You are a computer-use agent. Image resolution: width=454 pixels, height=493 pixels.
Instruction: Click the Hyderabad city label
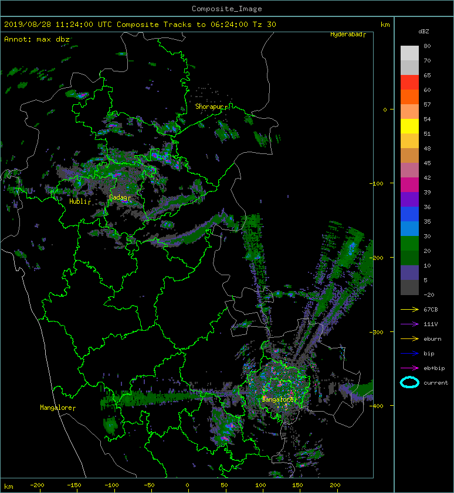(x=348, y=35)
